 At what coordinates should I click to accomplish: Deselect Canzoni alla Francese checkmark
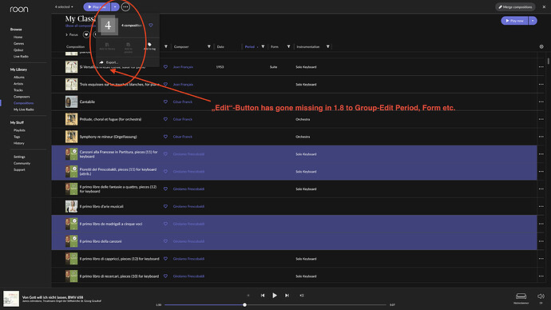74,152
